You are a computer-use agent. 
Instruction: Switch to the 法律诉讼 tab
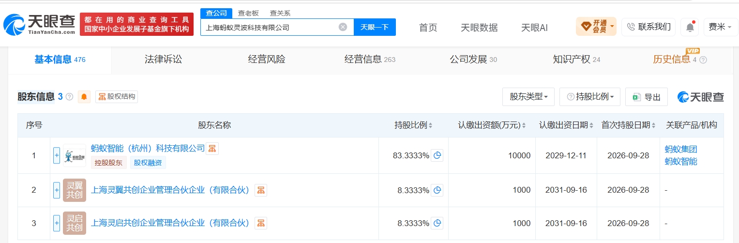163,60
